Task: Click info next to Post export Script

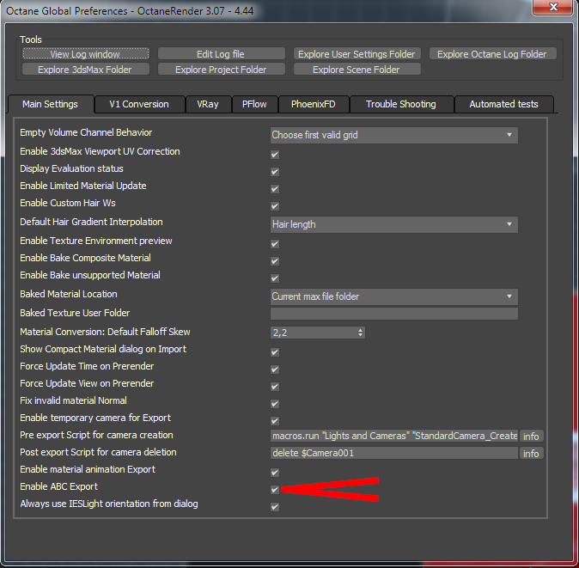Action: click(x=531, y=453)
